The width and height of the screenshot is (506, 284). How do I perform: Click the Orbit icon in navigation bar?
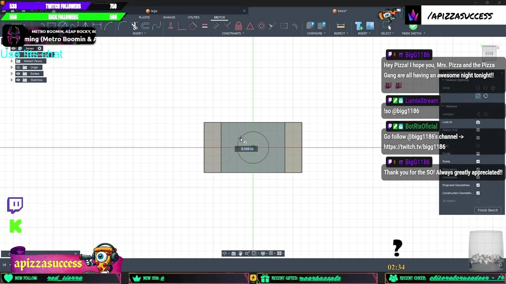(x=225, y=253)
